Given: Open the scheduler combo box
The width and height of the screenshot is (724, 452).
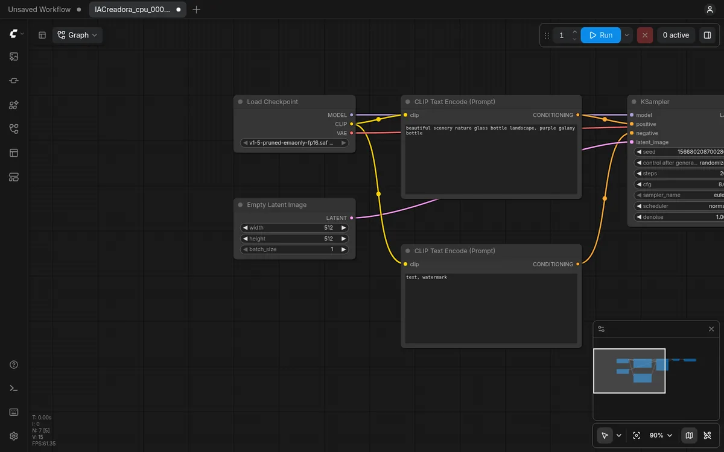Looking at the screenshot, I should pos(679,206).
